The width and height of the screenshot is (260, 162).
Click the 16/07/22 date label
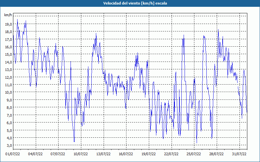click(126, 154)
